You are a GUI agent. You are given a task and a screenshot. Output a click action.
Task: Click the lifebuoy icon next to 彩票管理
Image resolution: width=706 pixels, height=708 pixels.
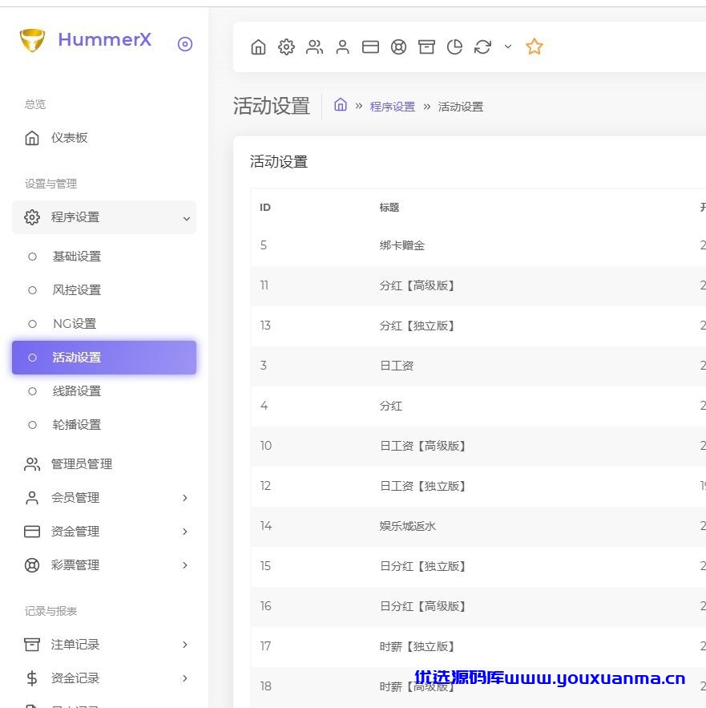32,565
